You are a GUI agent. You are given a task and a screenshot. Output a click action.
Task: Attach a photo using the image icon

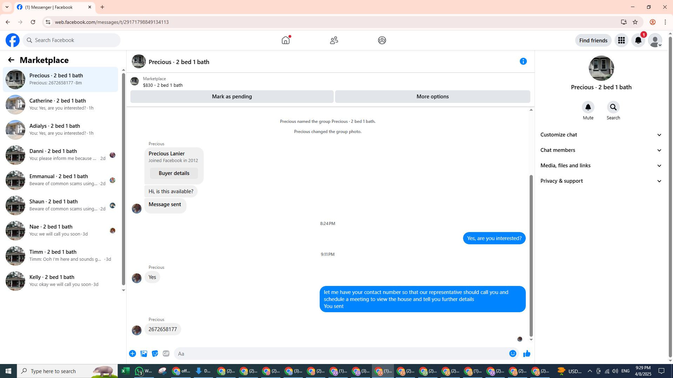coord(144,354)
